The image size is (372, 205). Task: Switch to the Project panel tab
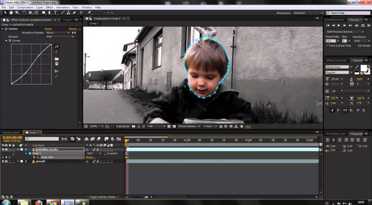(x=67, y=20)
